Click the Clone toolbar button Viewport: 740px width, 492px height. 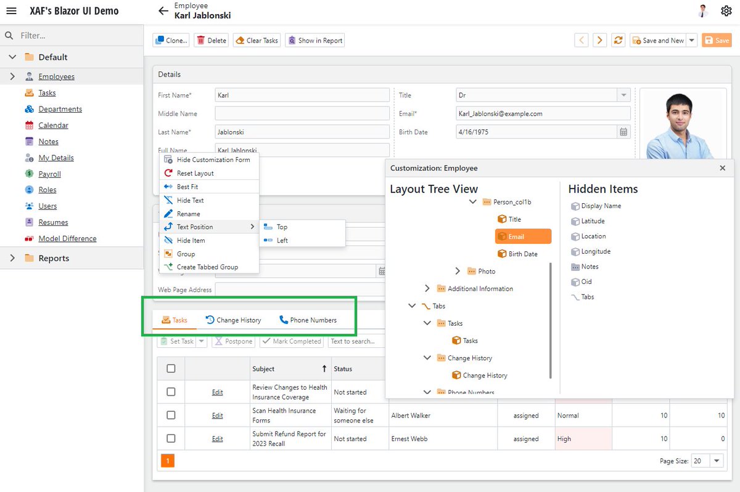coord(171,41)
